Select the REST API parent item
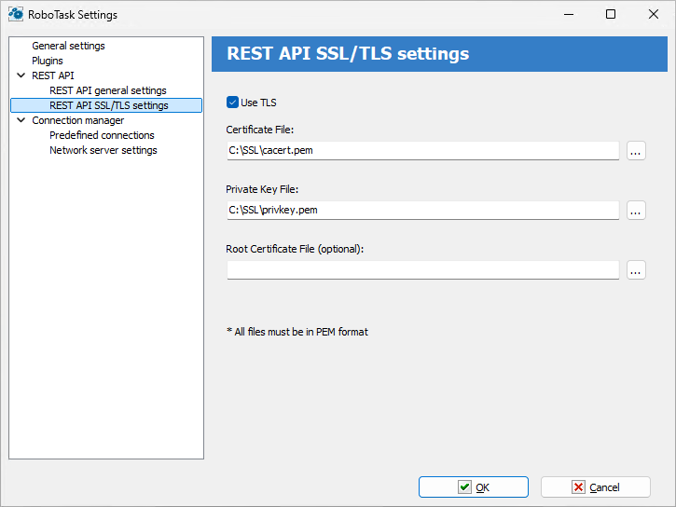Viewport: 676px width, 507px height. (x=53, y=75)
